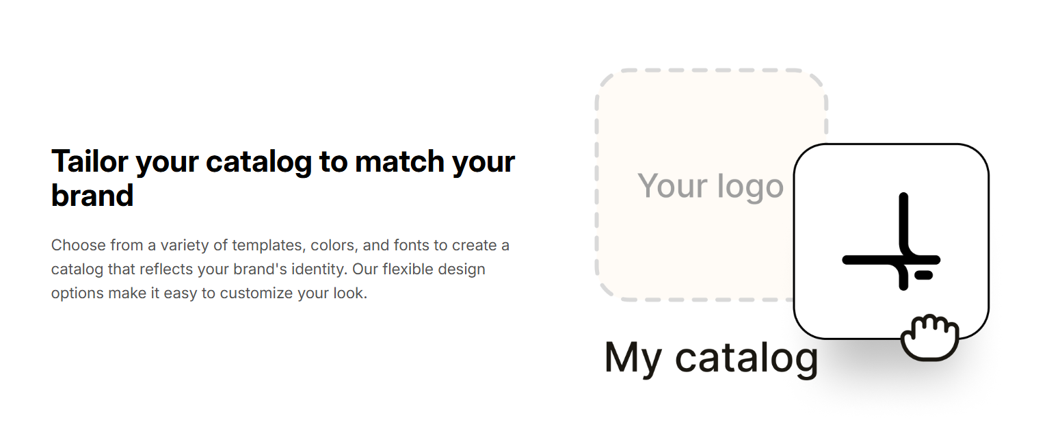This screenshot has width=1047, height=446.
Task: Click the "Your logo" placeholder text
Action: tap(711, 186)
